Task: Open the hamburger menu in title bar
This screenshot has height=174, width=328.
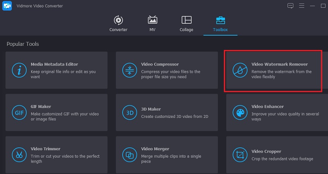Action: coord(301,6)
